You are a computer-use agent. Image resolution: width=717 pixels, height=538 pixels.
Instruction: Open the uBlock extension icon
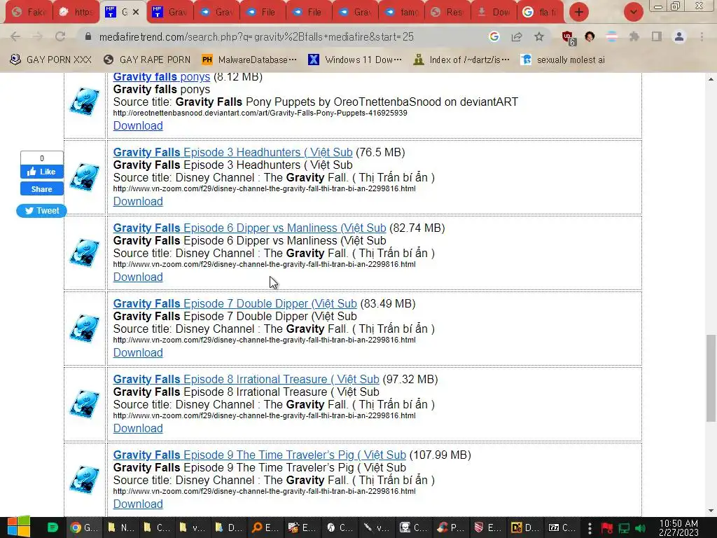(x=568, y=37)
